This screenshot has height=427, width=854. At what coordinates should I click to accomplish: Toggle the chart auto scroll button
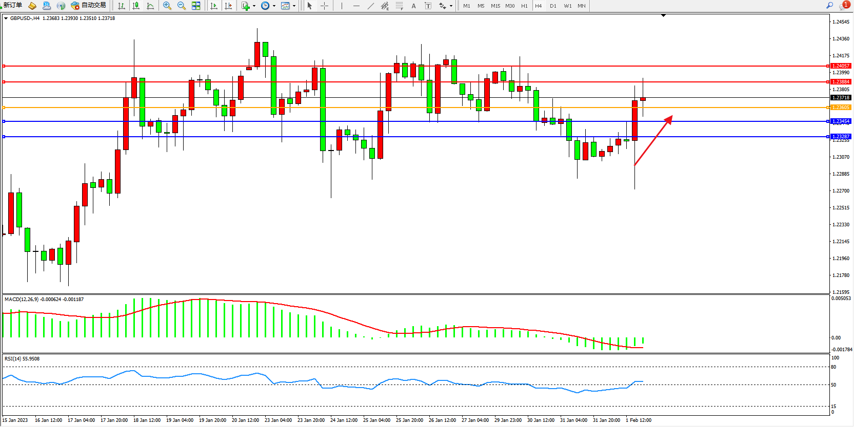tap(214, 6)
